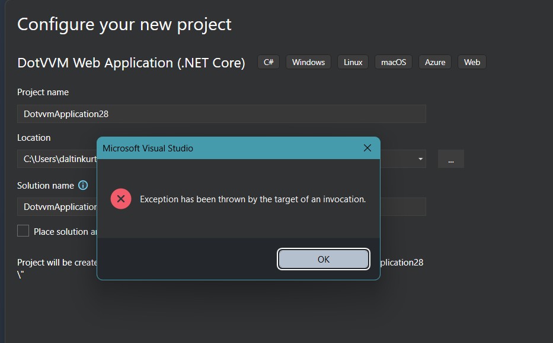Click the macOS platform tag
This screenshot has height=343, width=553.
point(393,62)
